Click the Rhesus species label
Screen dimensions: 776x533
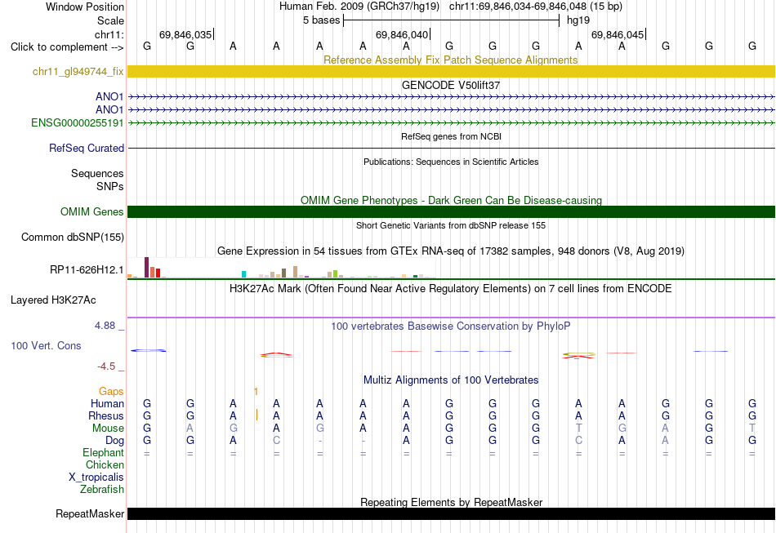click(x=106, y=415)
